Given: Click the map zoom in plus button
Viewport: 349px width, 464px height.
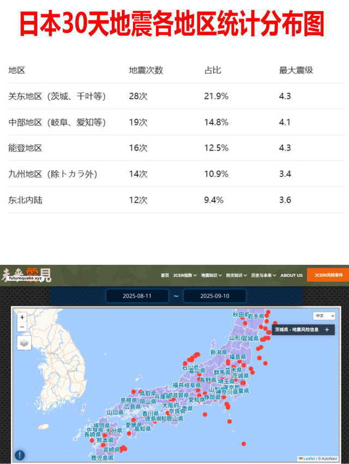Looking at the screenshot, I should (22, 317).
